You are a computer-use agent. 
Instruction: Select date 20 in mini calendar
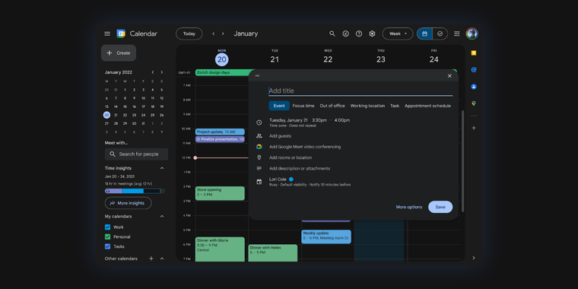pyautogui.click(x=106, y=115)
